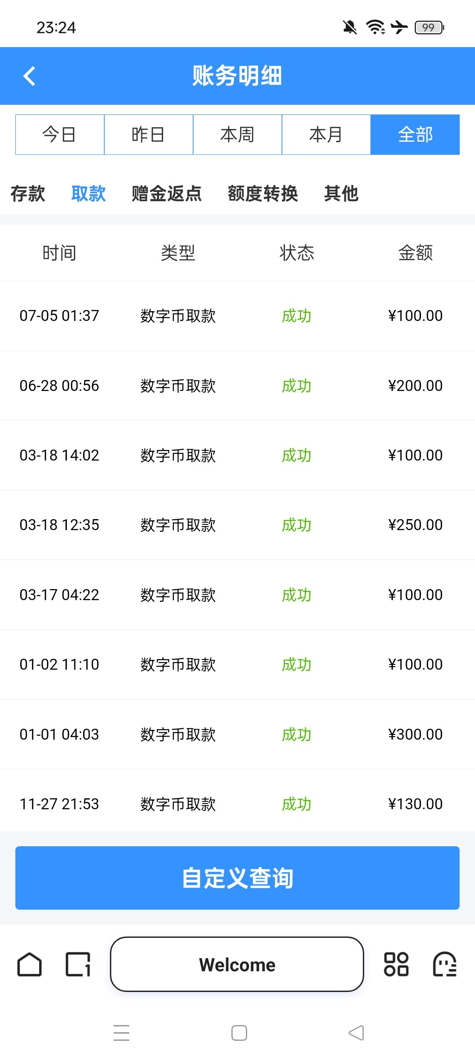Select the 昨日 date filter
Viewport: 475px width, 1062px height.
(149, 135)
